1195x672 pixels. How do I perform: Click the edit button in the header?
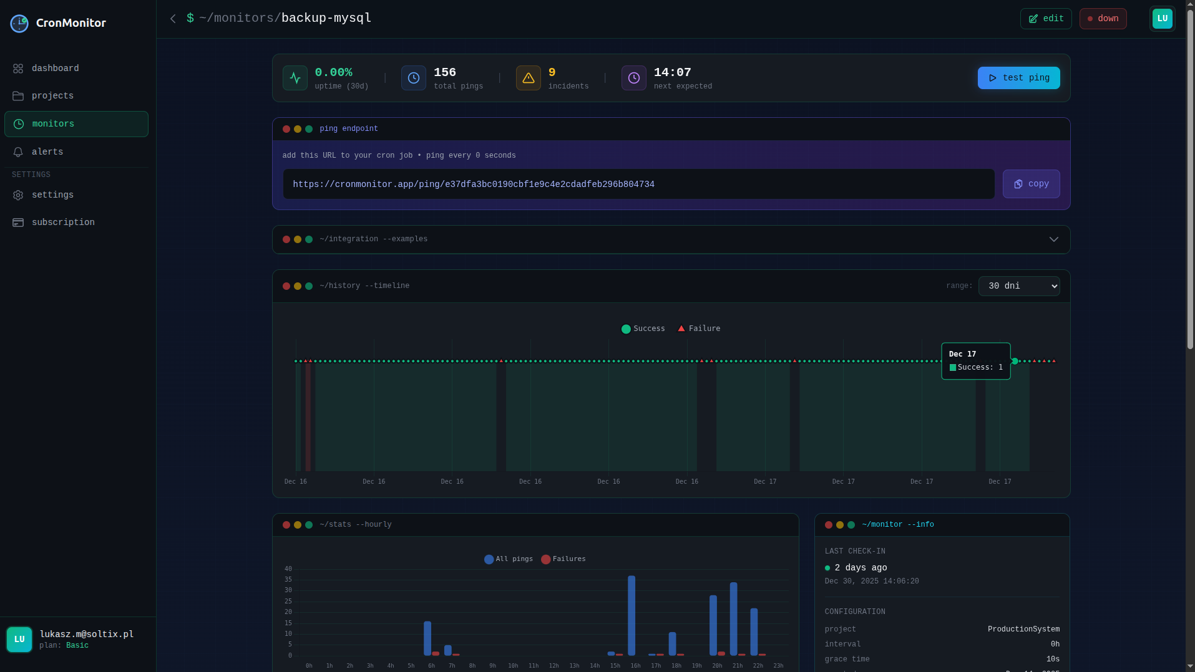(1045, 18)
